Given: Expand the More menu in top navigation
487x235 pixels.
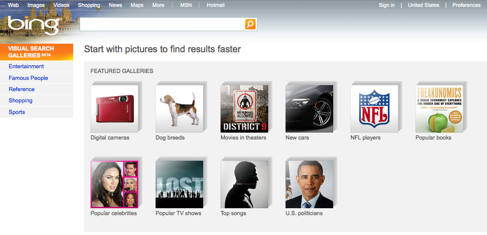Looking at the screenshot, I should tap(158, 5).
